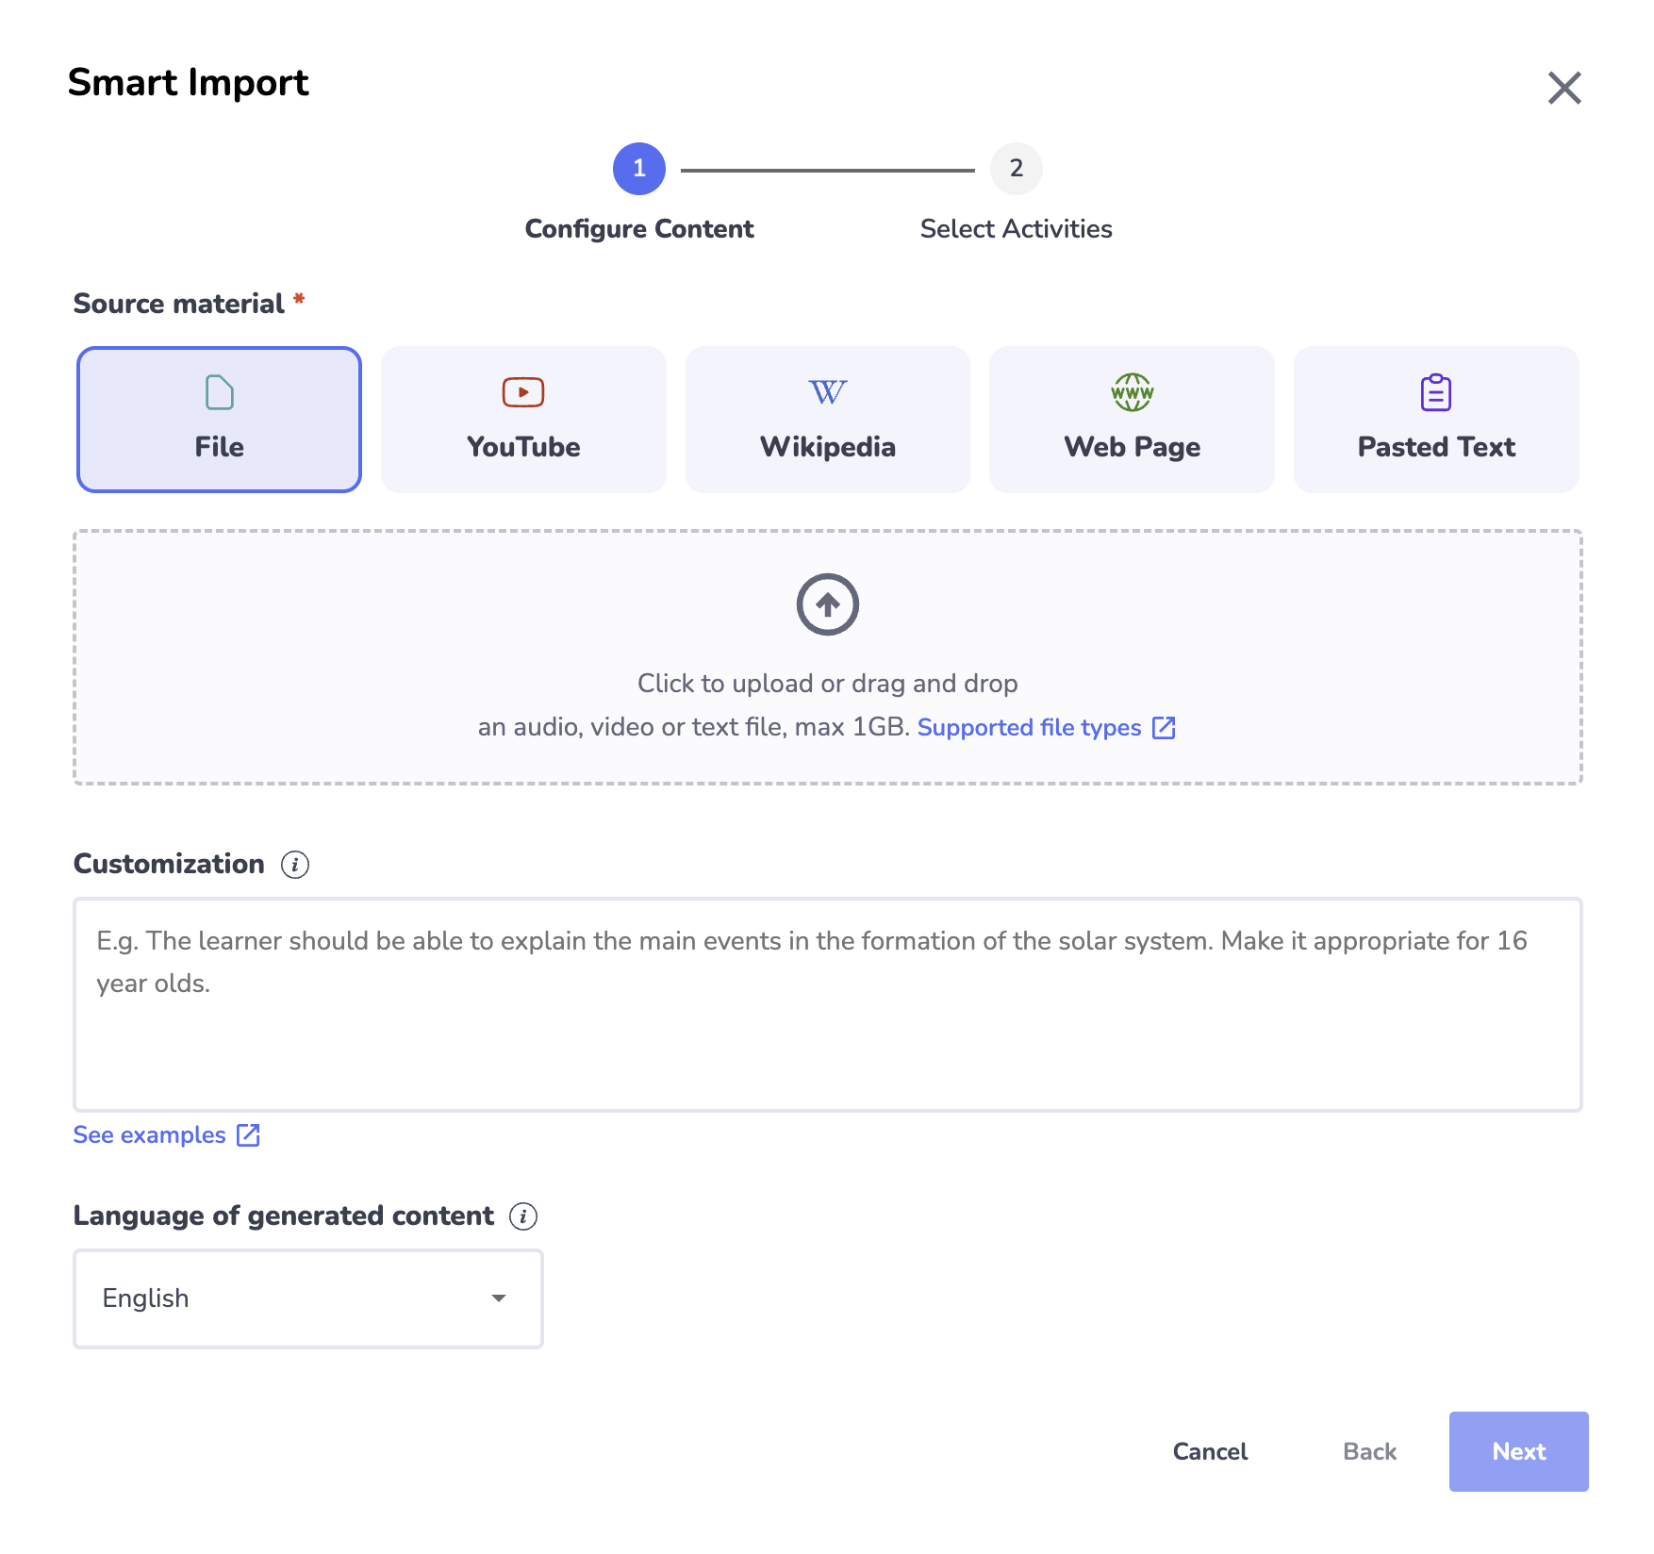Image resolution: width=1654 pixels, height=1554 pixels.
Task: Open the Customization info icon
Action: [x=295, y=865]
